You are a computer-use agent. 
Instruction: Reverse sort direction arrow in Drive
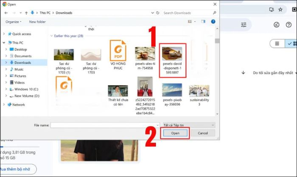pyautogui.click(x=244, y=73)
